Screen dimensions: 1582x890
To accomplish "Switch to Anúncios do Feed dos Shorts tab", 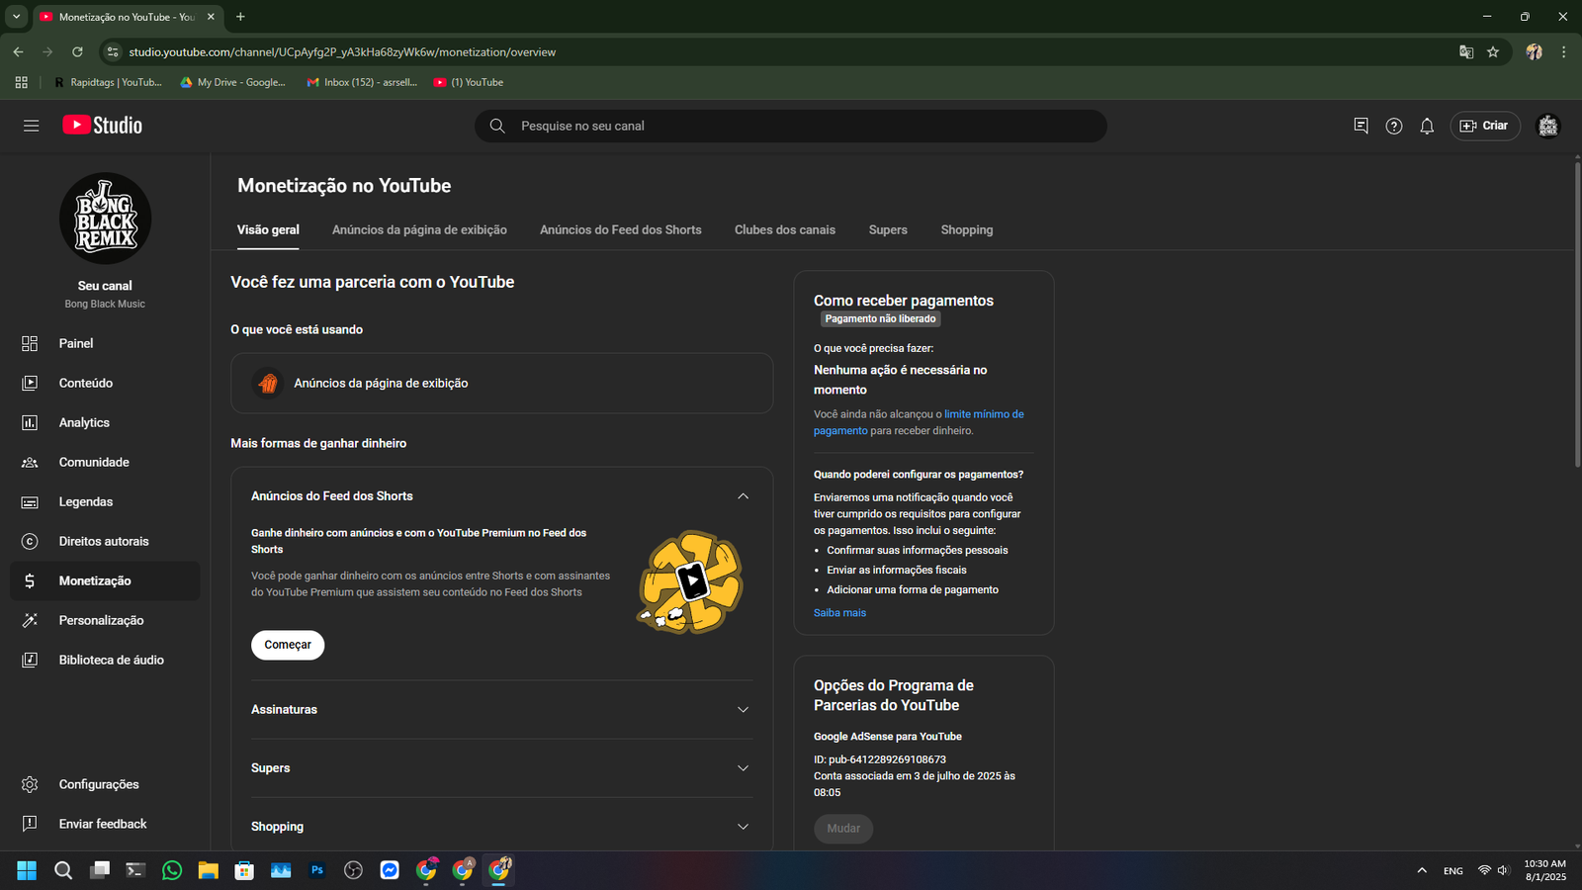I will (621, 229).
